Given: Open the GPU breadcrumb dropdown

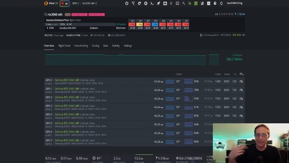Looking at the screenshot, I should 75,3.
